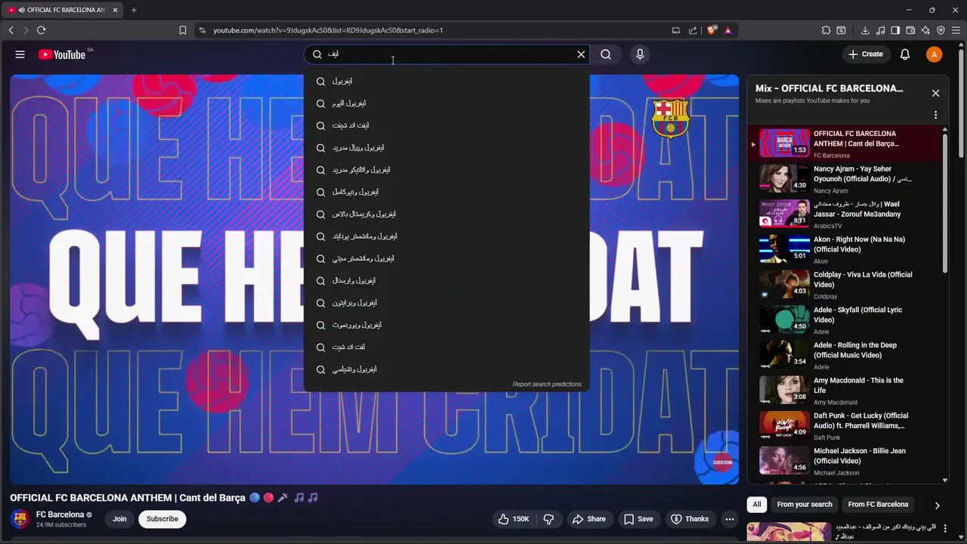
Task: Open the Create menu
Action: click(866, 54)
